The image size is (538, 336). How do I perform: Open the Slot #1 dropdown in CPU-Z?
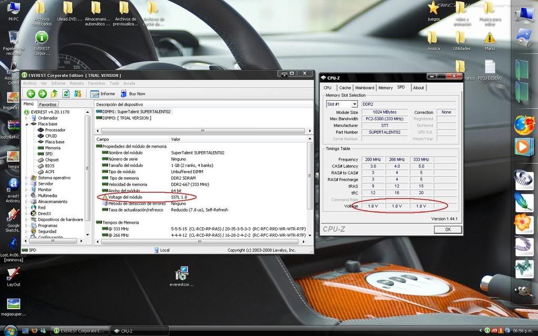click(x=355, y=104)
